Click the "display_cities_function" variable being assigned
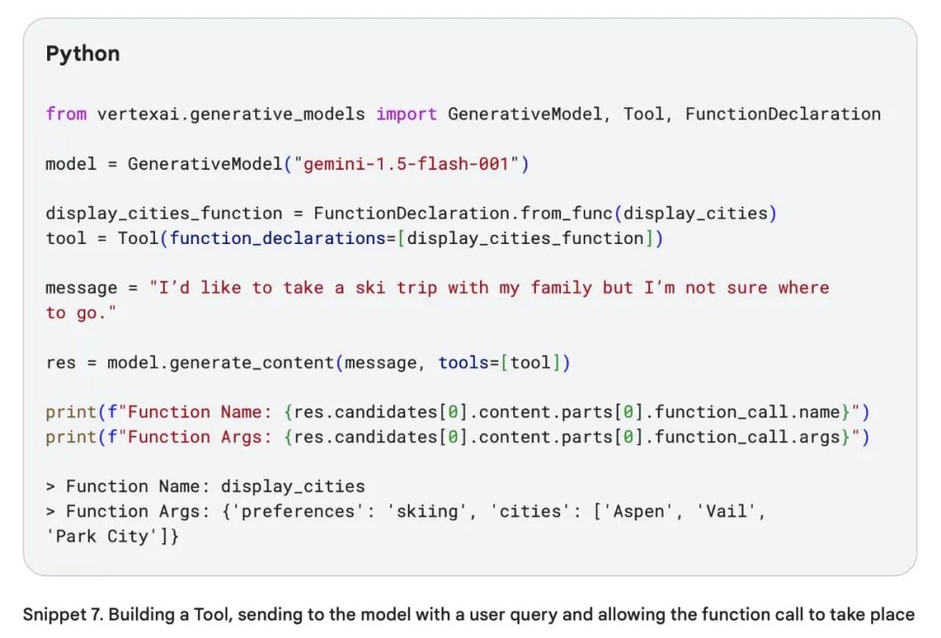This screenshot has width=941, height=638. pyautogui.click(x=164, y=214)
